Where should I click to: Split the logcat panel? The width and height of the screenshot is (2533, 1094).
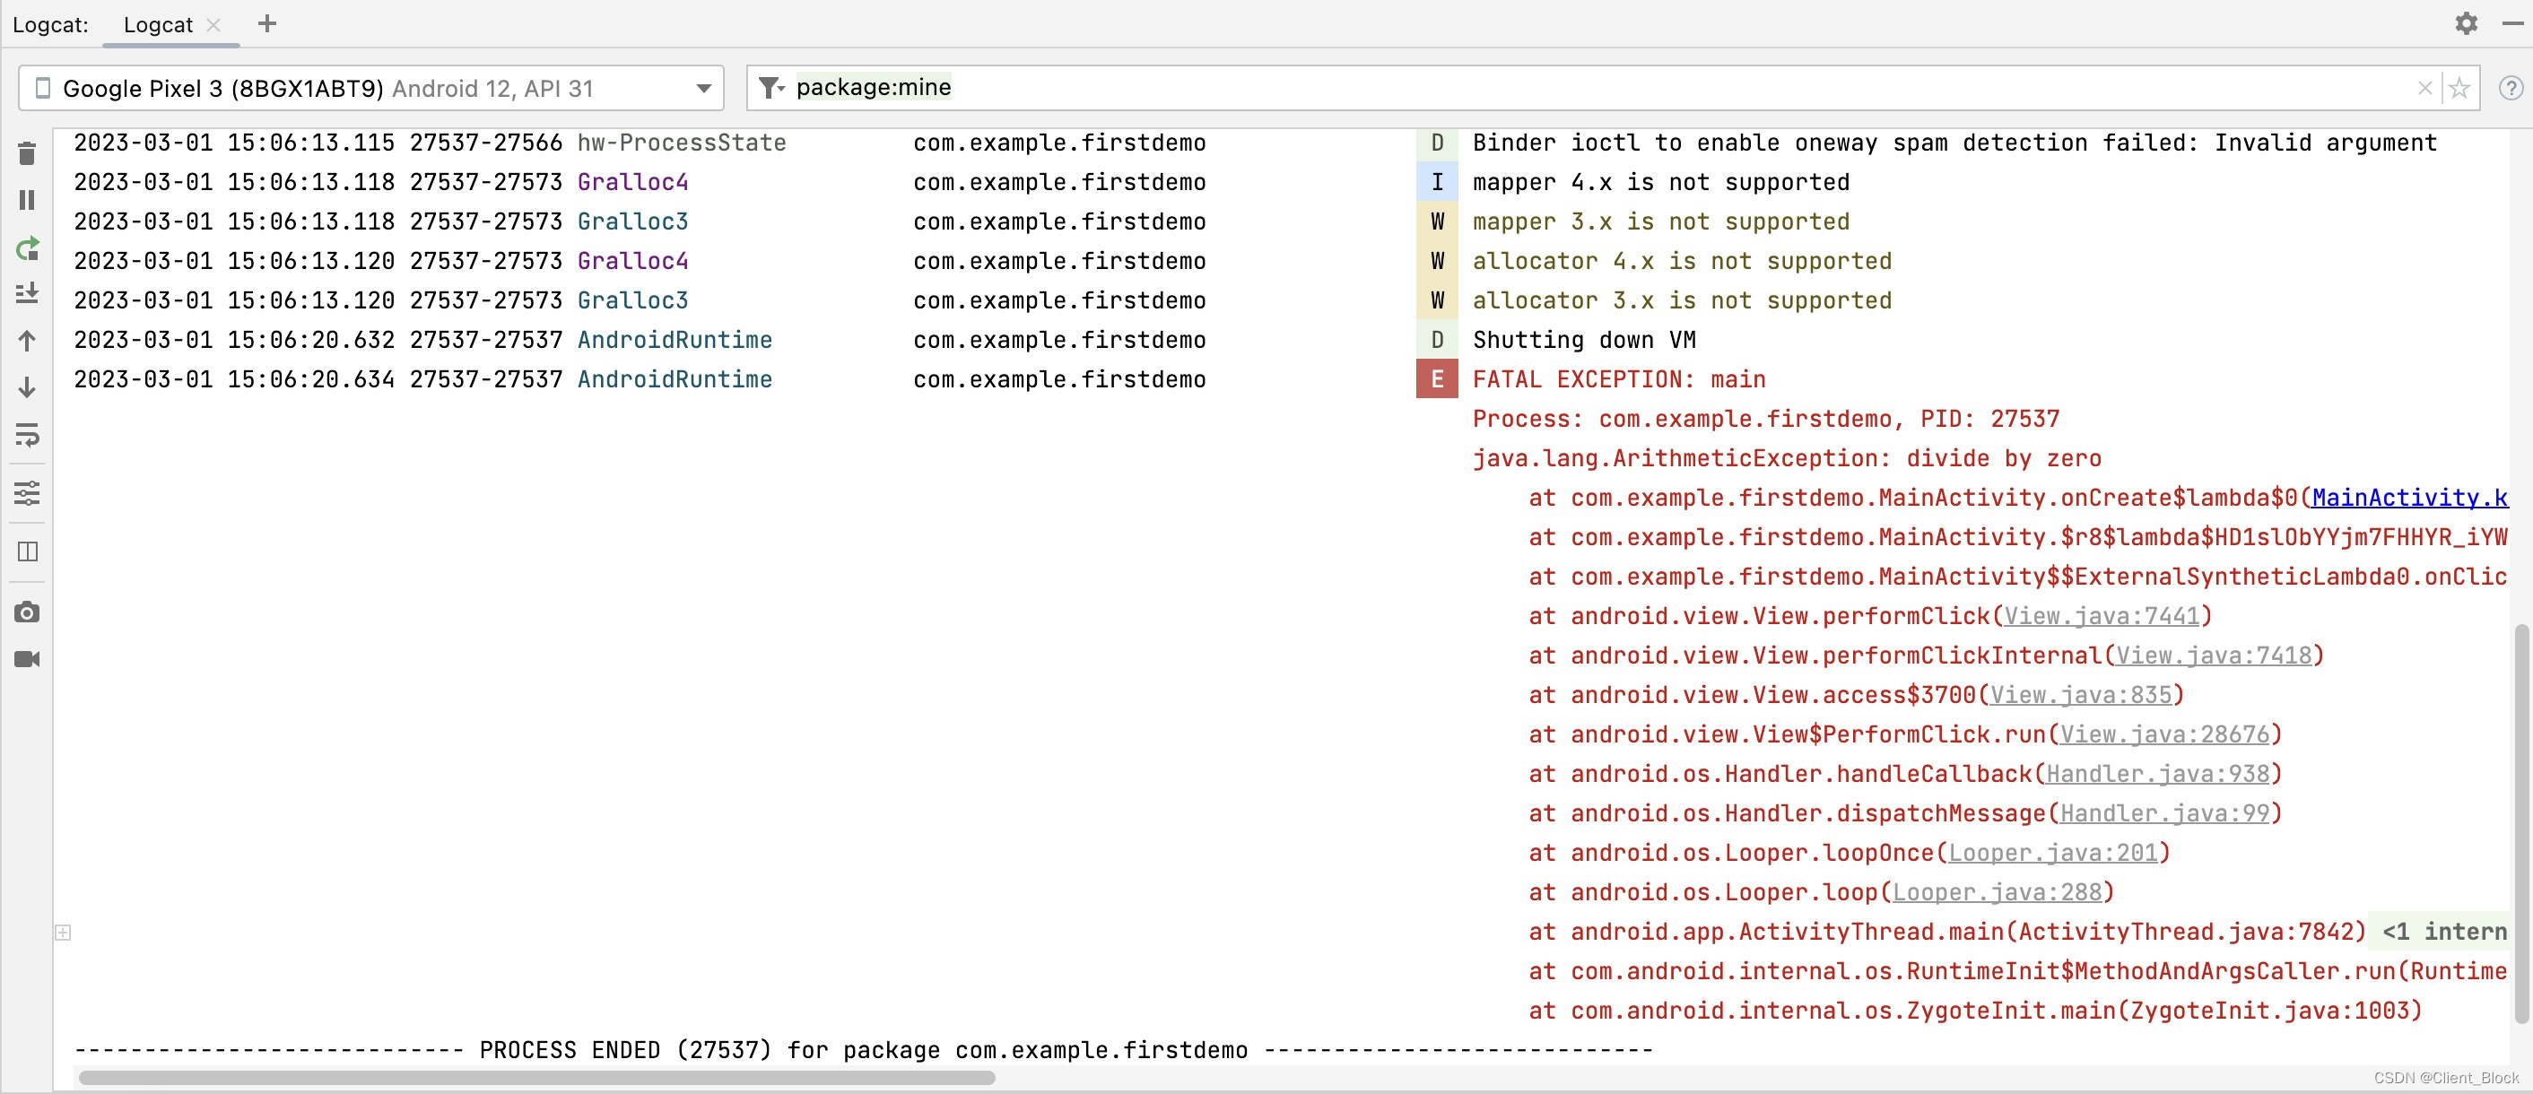coord(28,551)
